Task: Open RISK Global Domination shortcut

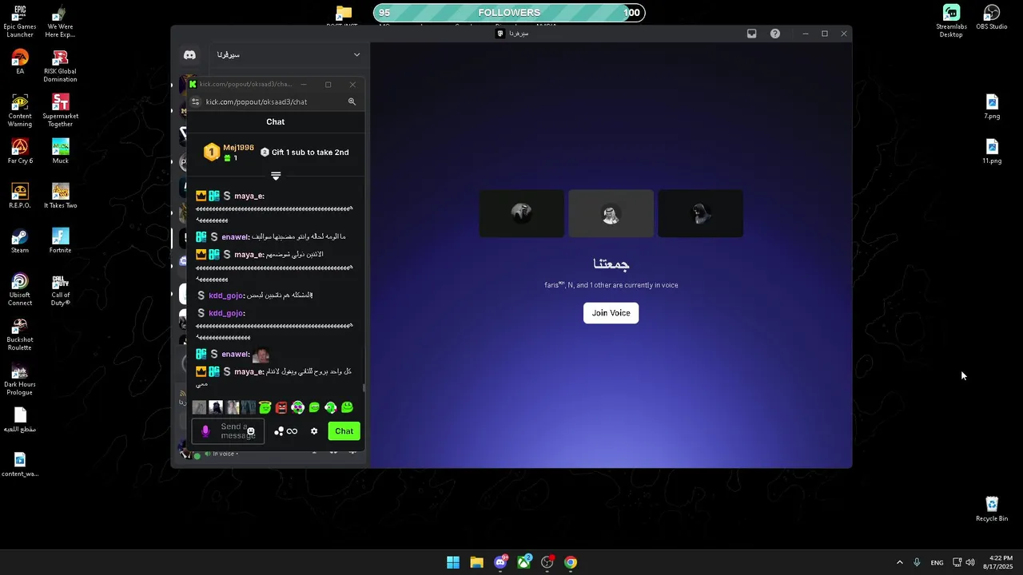Action: (60, 66)
